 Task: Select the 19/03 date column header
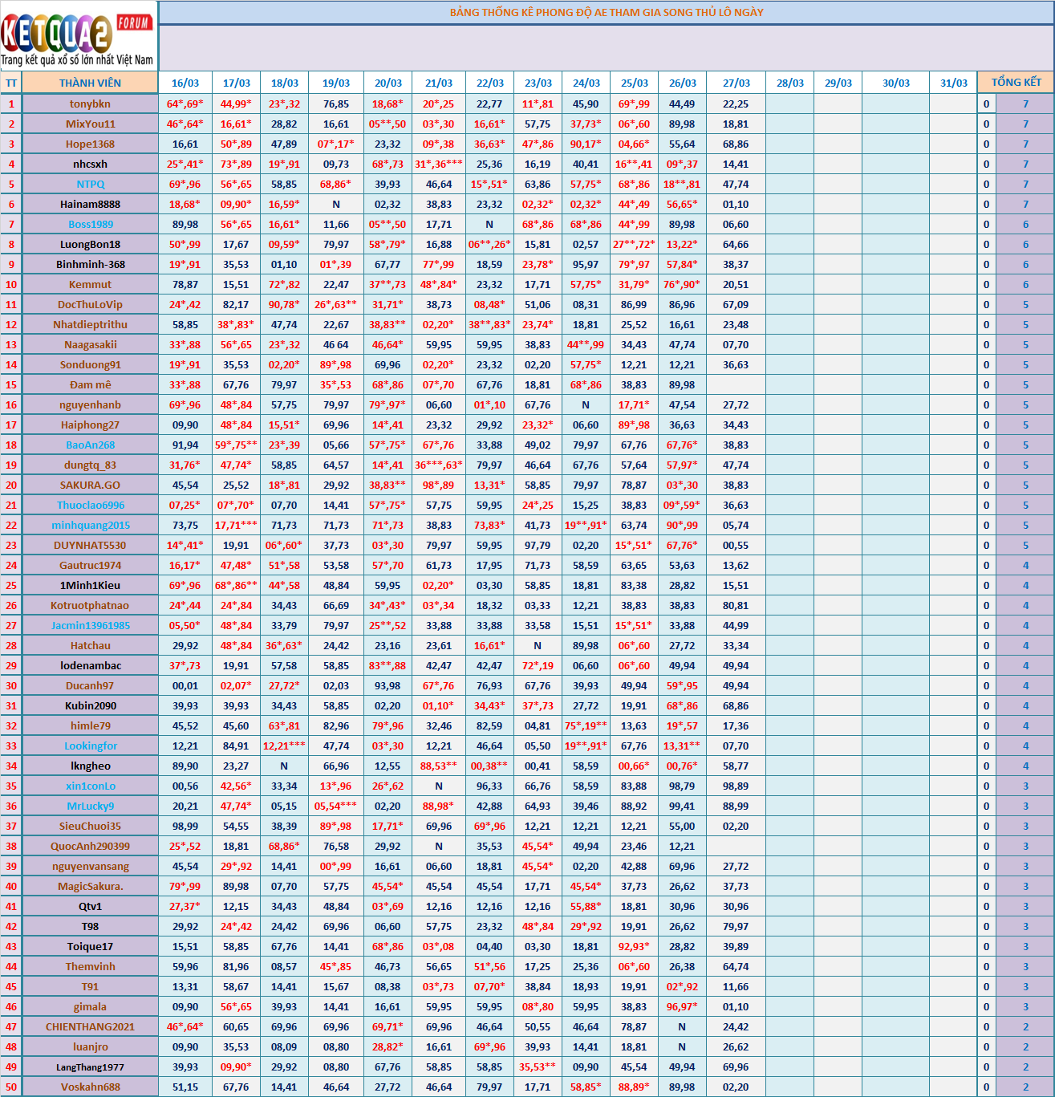pos(336,83)
